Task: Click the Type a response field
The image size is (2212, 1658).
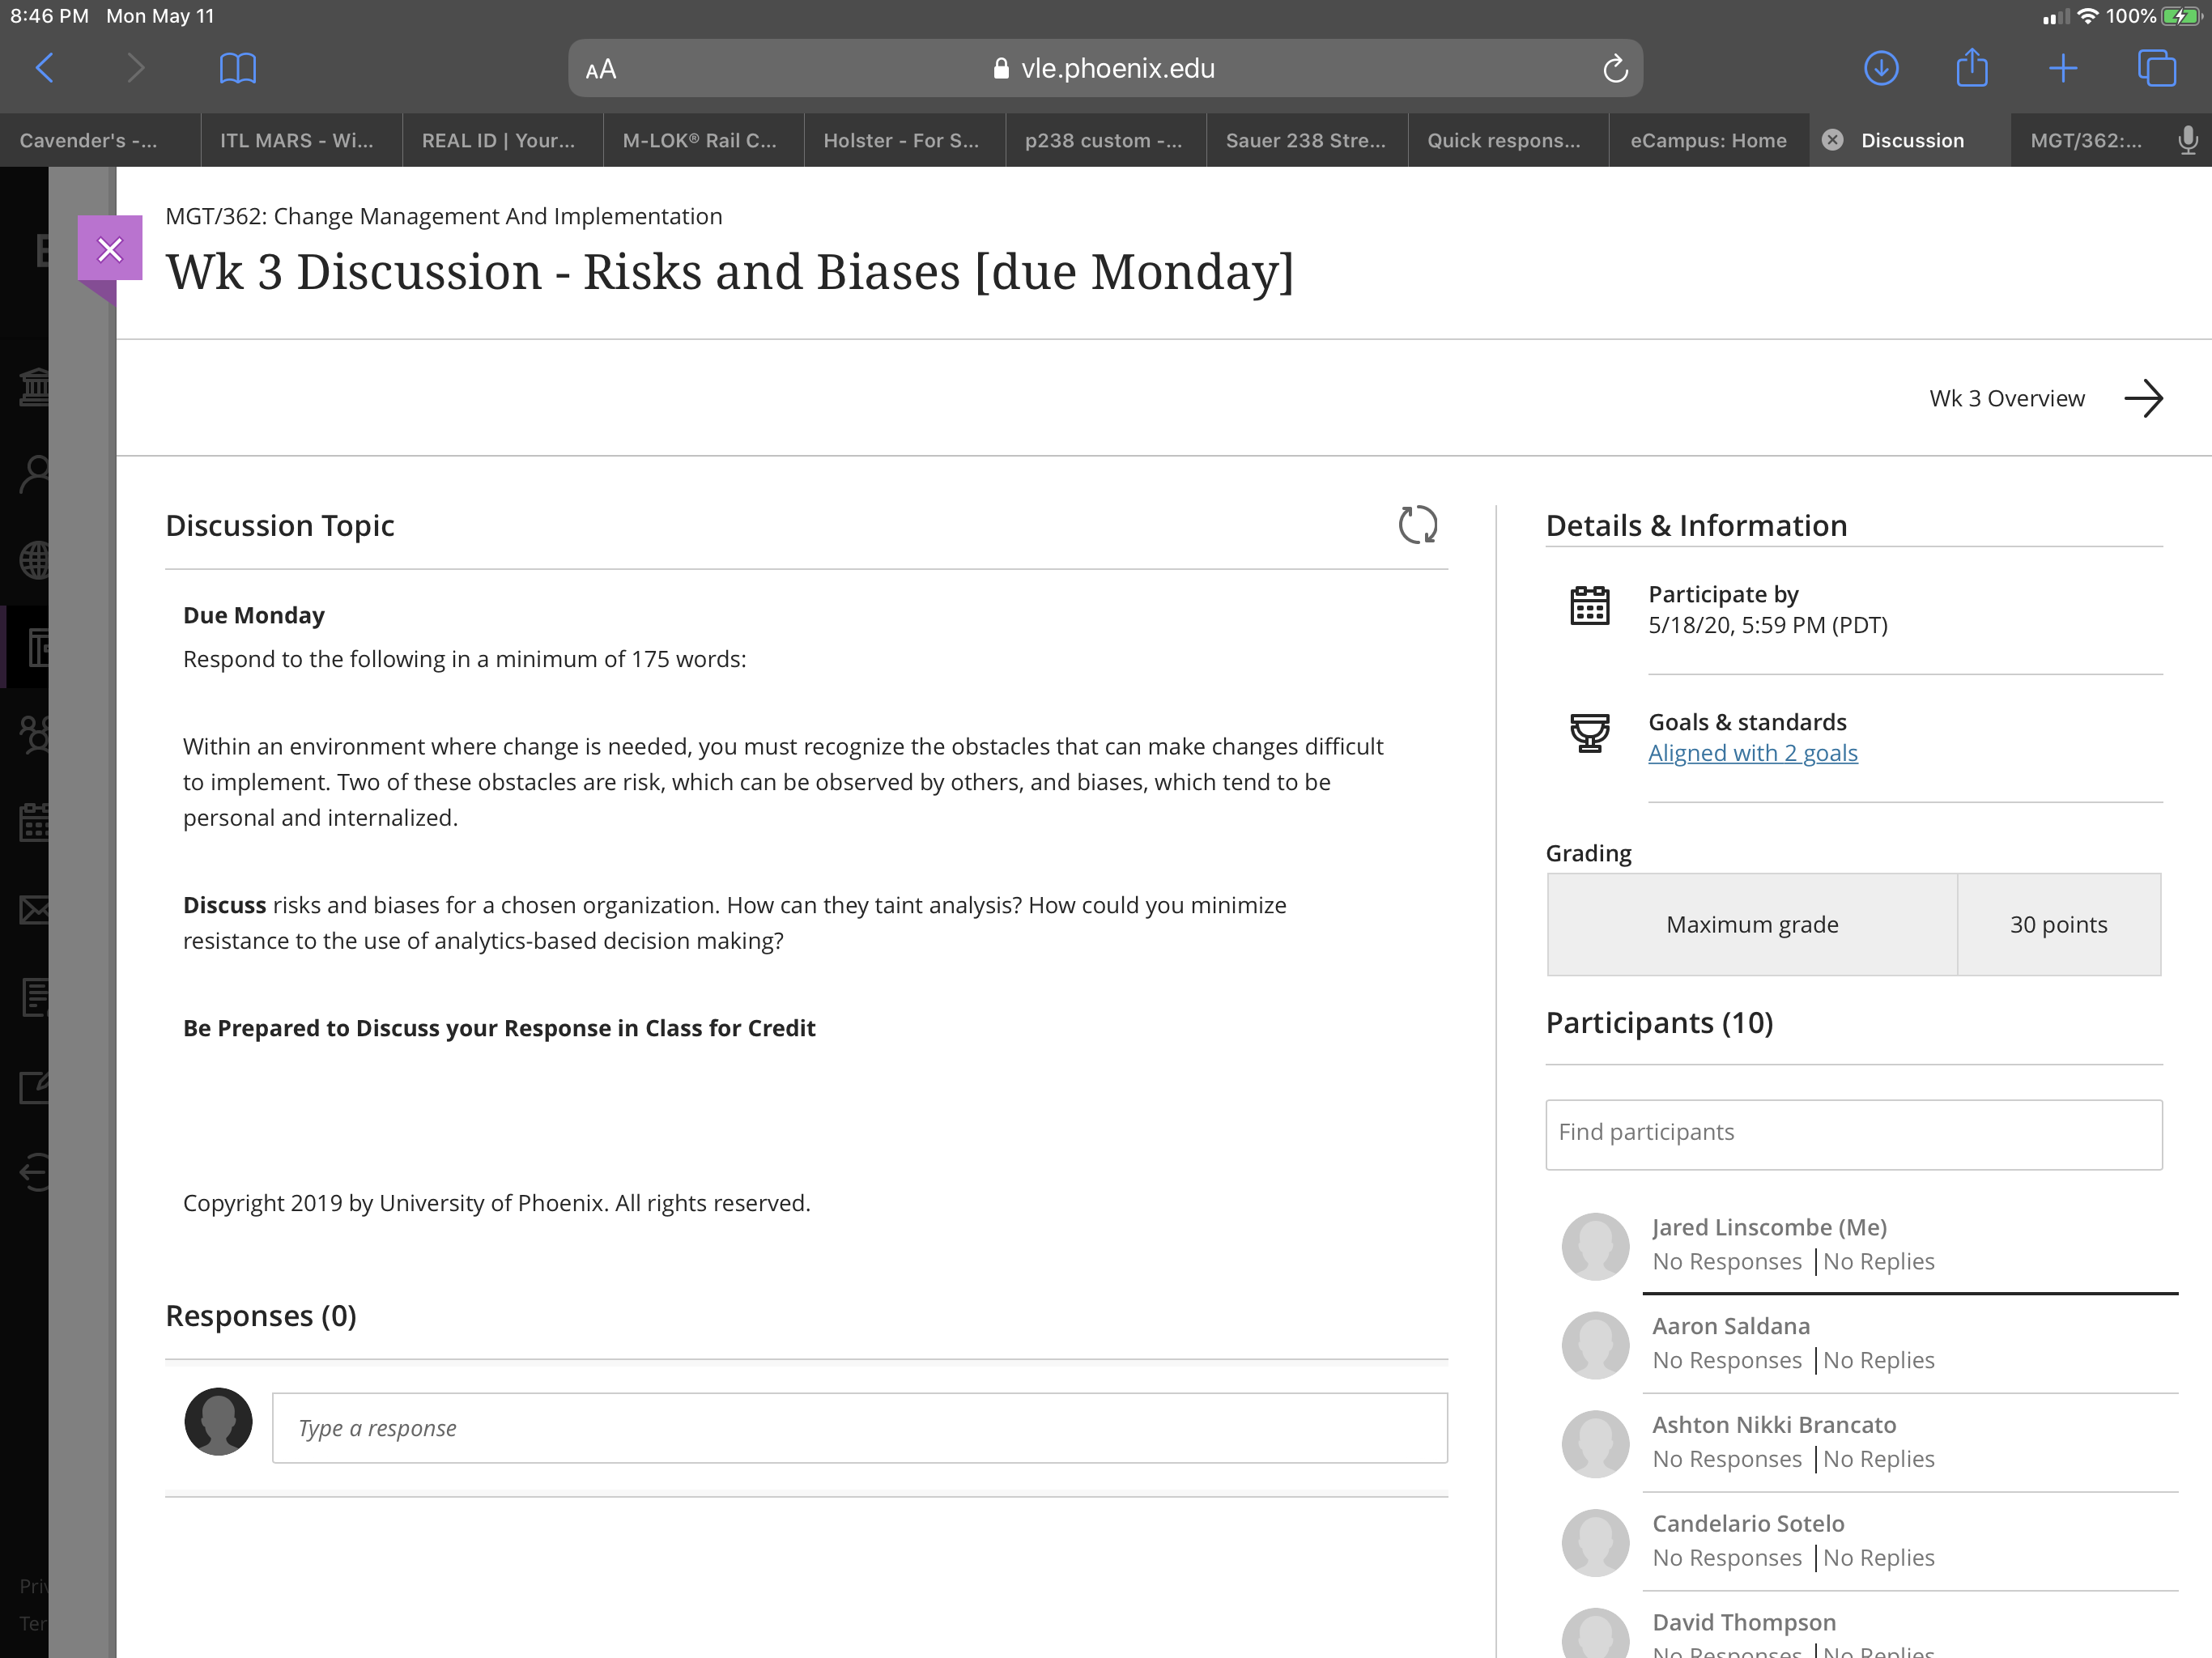Action: (859, 1427)
